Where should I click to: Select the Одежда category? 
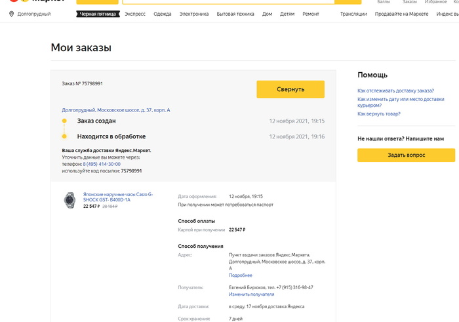tap(163, 14)
